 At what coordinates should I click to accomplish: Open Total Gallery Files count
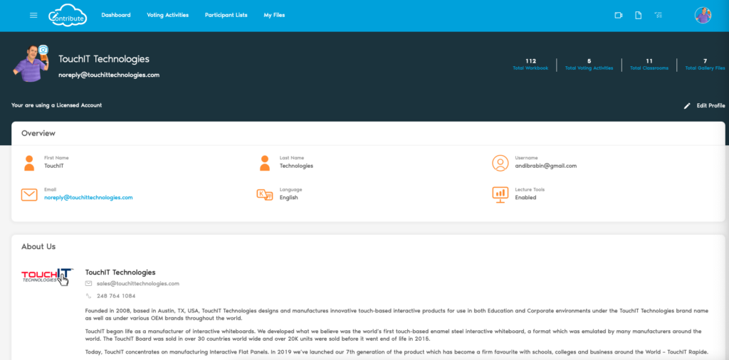point(705,64)
